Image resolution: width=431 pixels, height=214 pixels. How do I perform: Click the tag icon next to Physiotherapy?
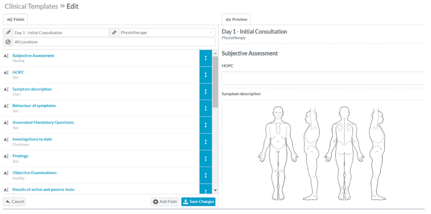click(114, 32)
